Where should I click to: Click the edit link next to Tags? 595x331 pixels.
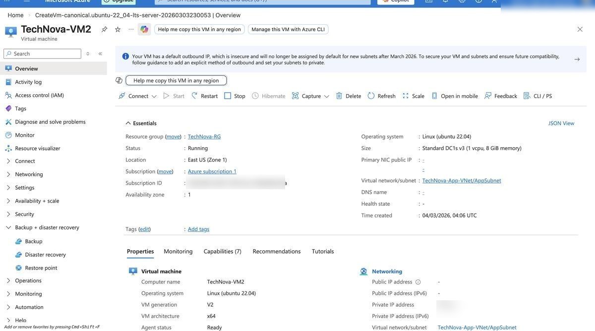pos(144,229)
